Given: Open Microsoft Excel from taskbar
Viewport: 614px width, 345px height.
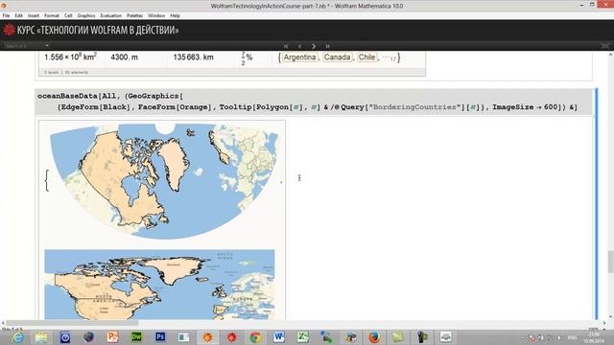Looking at the screenshot, I should pos(303,336).
